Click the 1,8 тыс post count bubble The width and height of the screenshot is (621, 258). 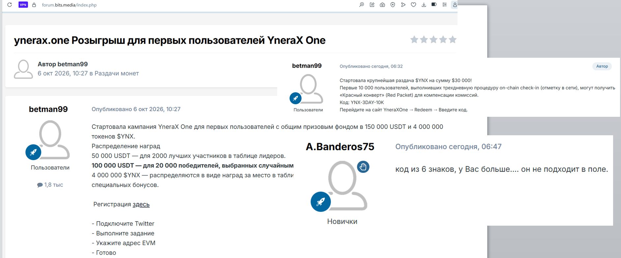coord(50,185)
